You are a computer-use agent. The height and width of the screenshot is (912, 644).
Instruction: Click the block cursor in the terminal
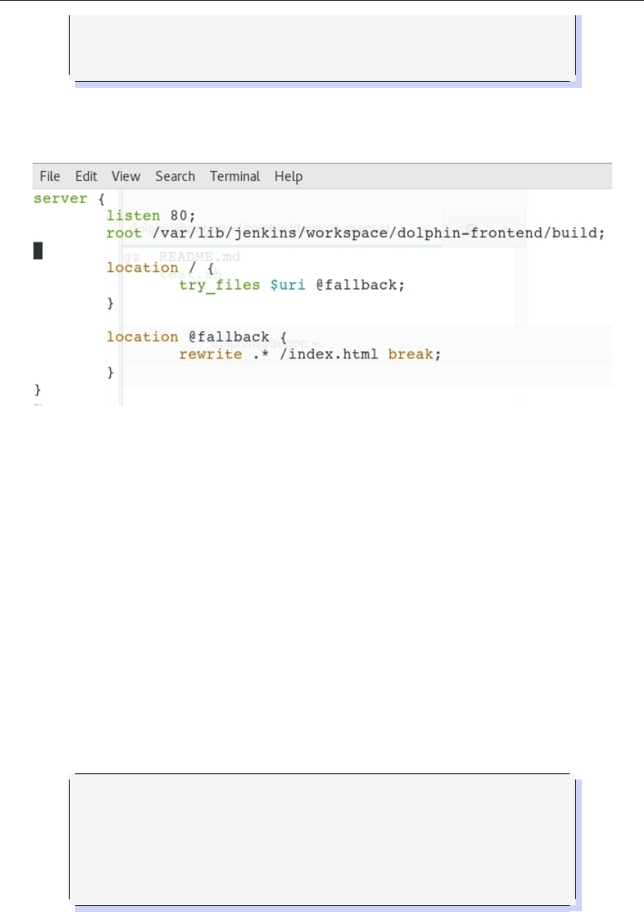37,251
